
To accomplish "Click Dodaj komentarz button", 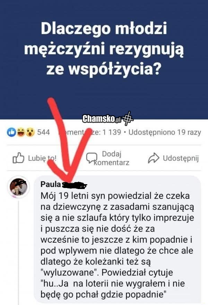I will [108, 158].
